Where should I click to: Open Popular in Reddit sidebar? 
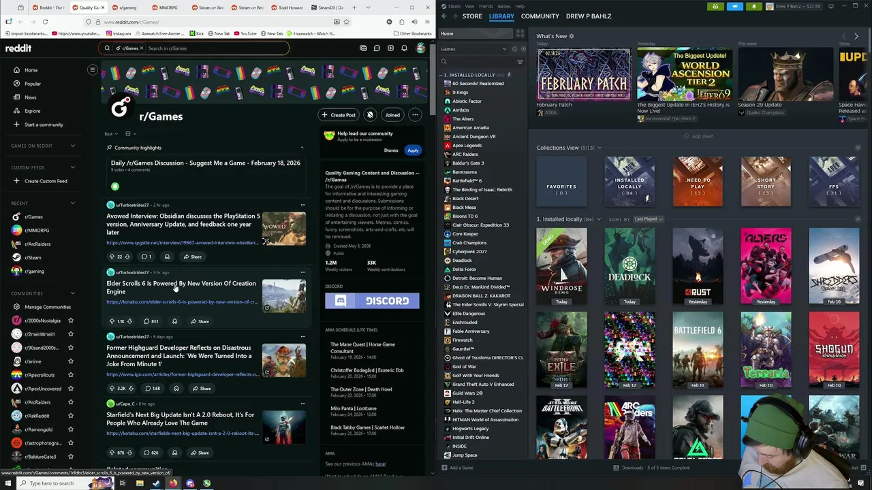point(33,84)
